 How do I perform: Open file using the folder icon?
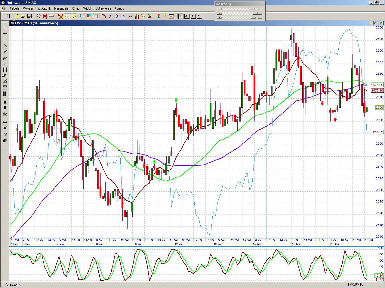pyautogui.click(x=23, y=16)
